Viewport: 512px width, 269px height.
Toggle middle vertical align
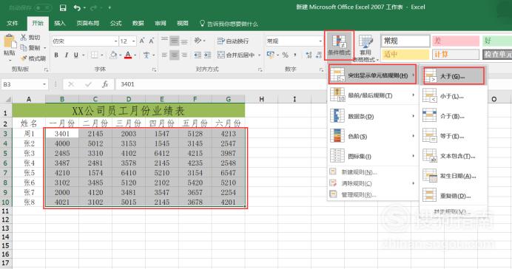coord(175,41)
